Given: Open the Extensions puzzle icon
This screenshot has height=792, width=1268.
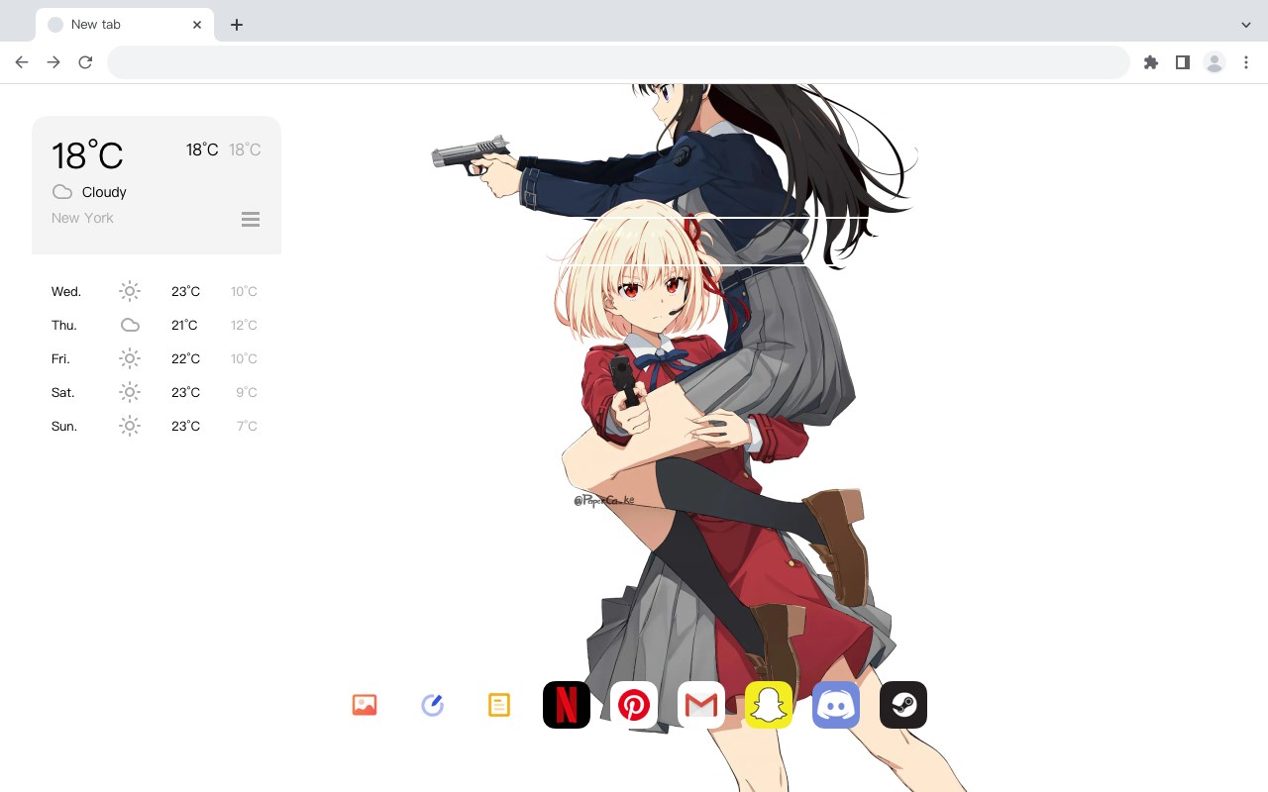Looking at the screenshot, I should [1151, 62].
